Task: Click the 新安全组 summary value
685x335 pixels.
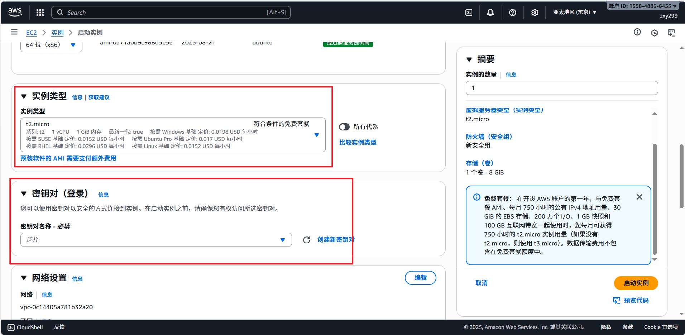Action: click(478, 145)
